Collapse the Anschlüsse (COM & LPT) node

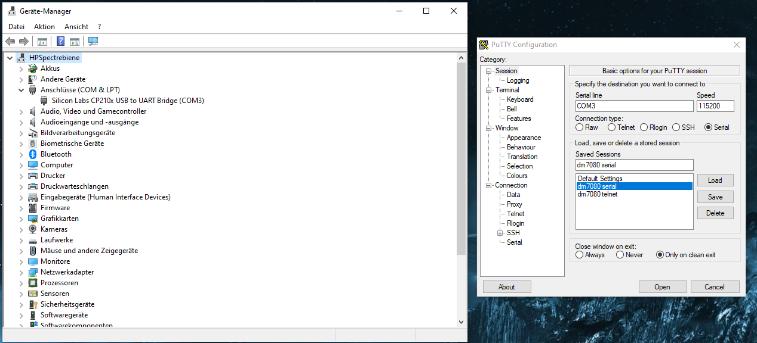tap(21, 90)
